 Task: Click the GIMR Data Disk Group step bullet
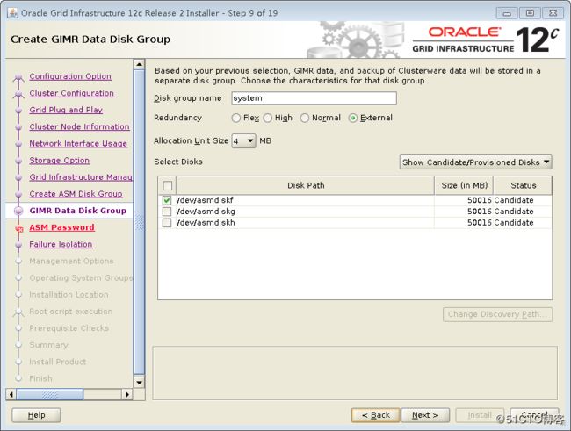coord(18,211)
